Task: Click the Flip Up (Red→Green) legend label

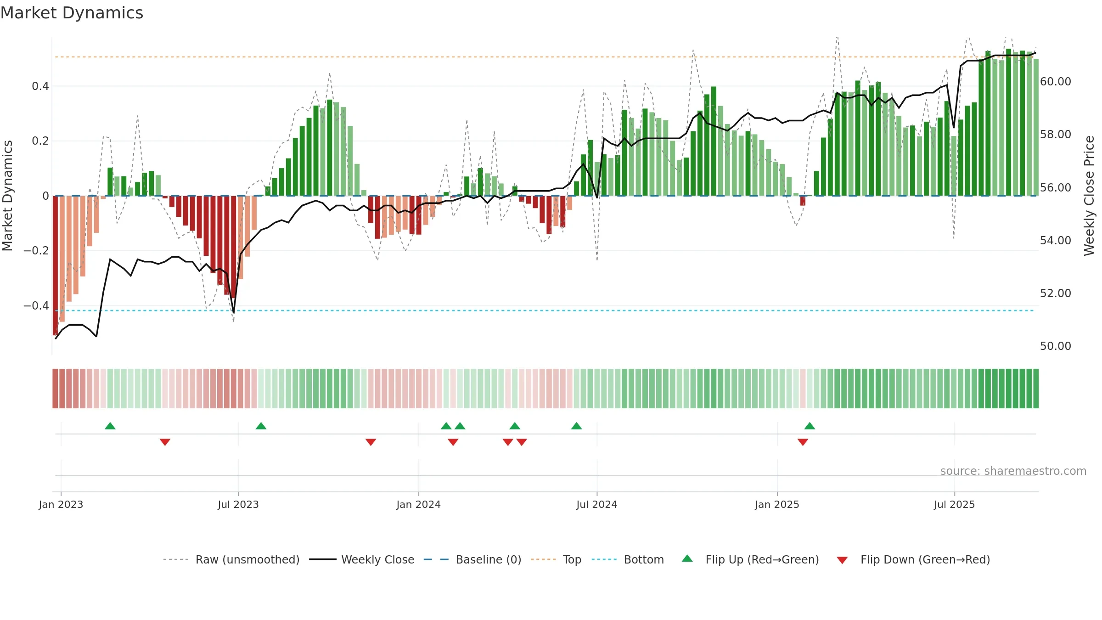Action: pyautogui.click(x=762, y=560)
